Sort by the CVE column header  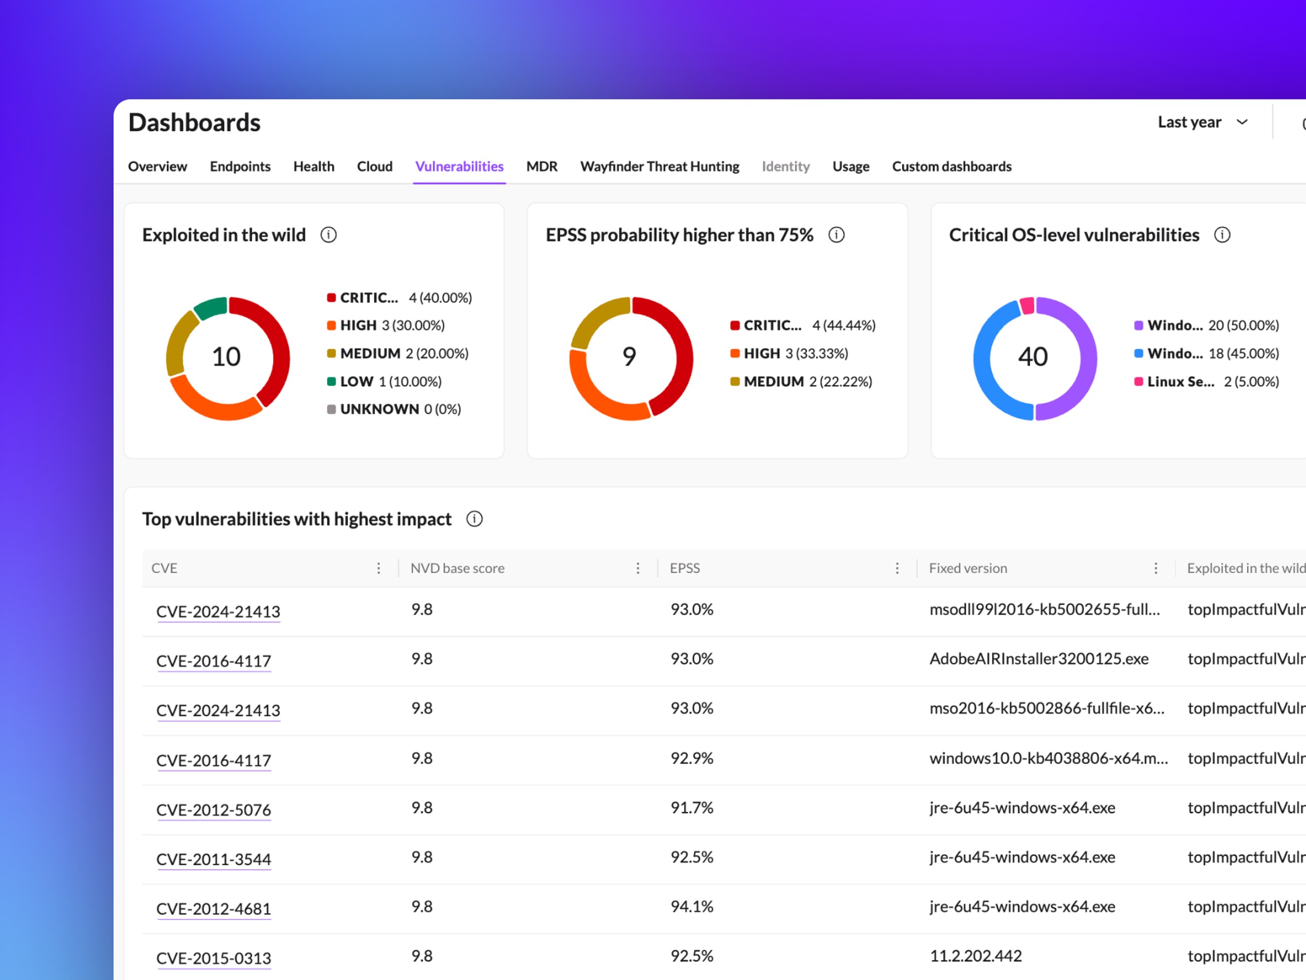(164, 568)
